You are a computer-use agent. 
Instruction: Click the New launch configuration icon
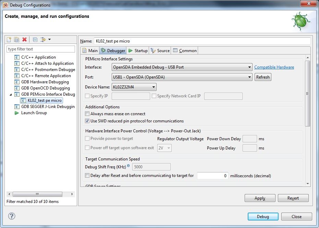click(x=9, y=39)
